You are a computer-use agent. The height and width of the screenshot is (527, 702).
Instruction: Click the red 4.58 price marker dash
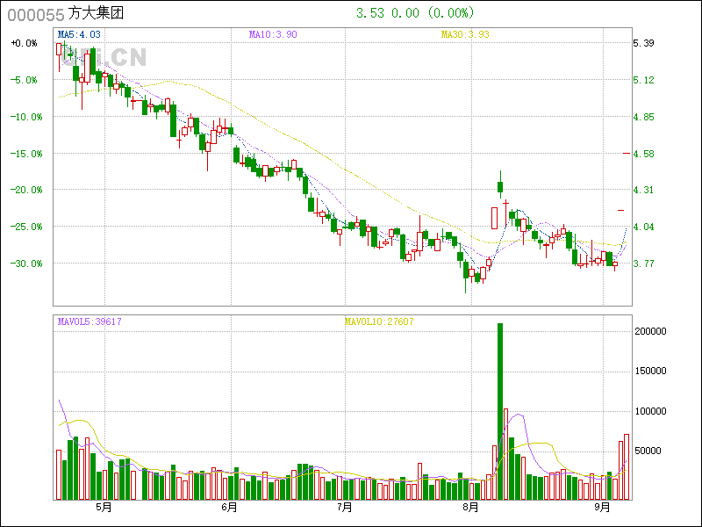(627, 154)
